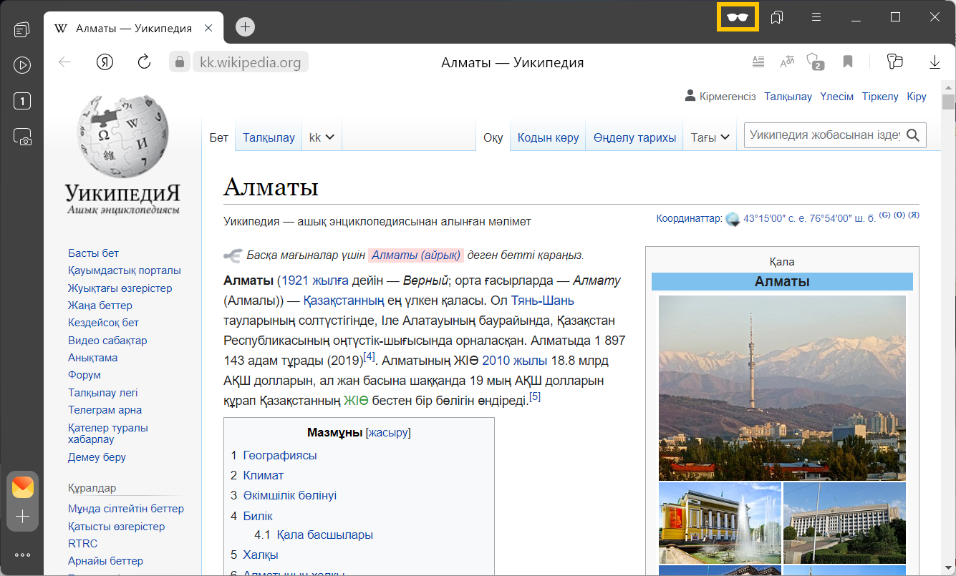Translate the page with the translate icon
956x576 pixels.
coord(787,62)
